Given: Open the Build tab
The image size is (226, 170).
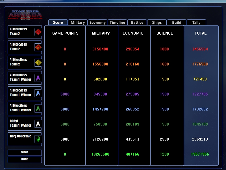Looking at the screenshot, I should click(177, 22).
